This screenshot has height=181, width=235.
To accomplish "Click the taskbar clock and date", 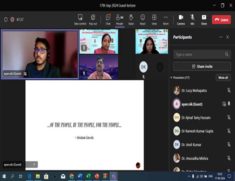I will pos(220,176).
